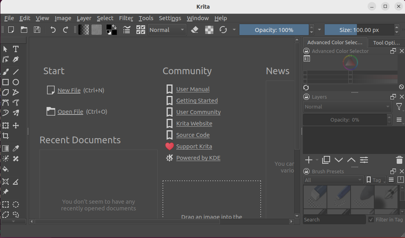
Task: Click the brush Opacity slider in the toolbar
Action: pos(274,30)
